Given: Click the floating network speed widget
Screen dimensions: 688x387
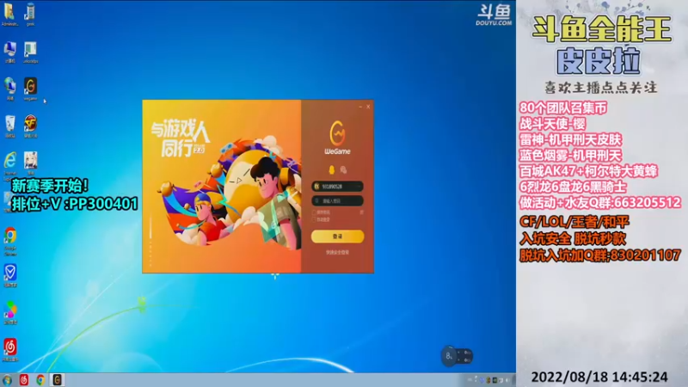Looking at the screenshot, I should (457, 356).
